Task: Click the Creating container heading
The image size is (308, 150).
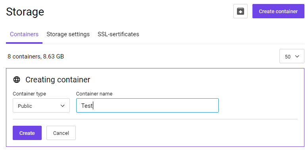Action: (x=58, y=80)
